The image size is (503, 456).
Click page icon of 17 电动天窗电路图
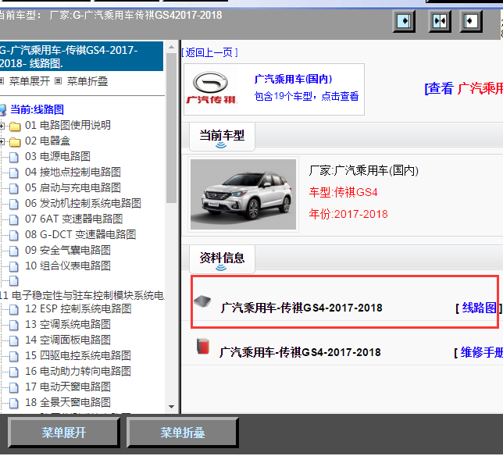point(13,388)
